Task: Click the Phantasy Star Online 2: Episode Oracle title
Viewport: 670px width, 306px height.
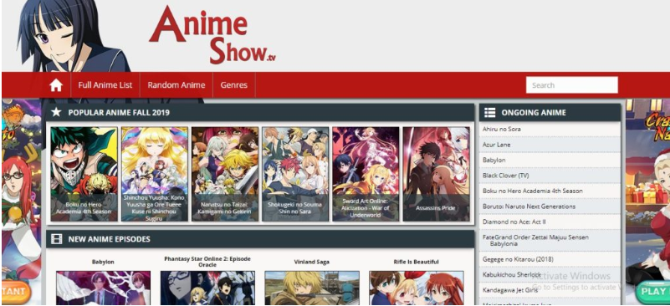Action: point(207,262)
